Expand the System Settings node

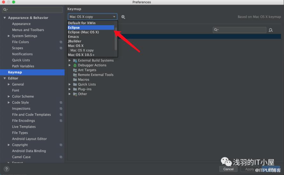click(x=9, y=36)
